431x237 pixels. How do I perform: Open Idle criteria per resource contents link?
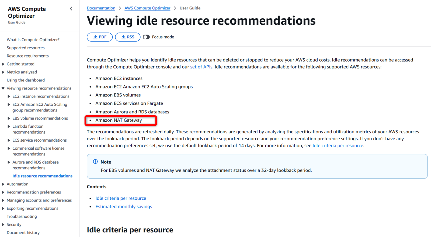pyautogui.click(x=121, y=198)
